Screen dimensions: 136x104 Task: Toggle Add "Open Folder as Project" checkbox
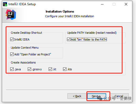[x=12, y=54]
